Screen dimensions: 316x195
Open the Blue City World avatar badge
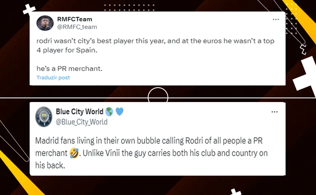click(44, 117)
